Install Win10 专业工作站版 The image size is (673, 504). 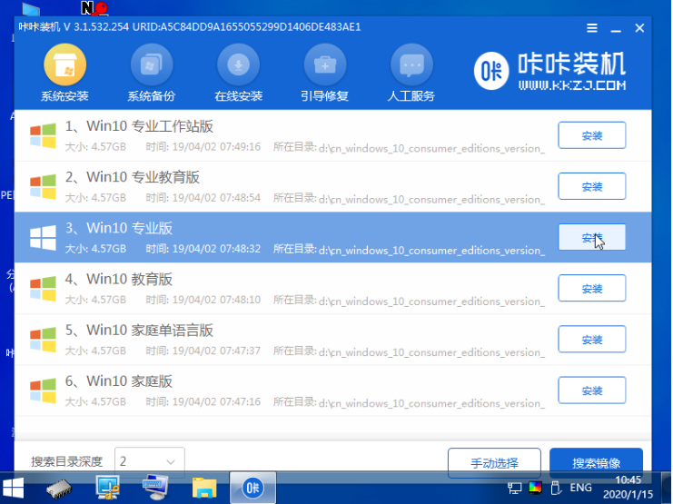click(591, 135)
